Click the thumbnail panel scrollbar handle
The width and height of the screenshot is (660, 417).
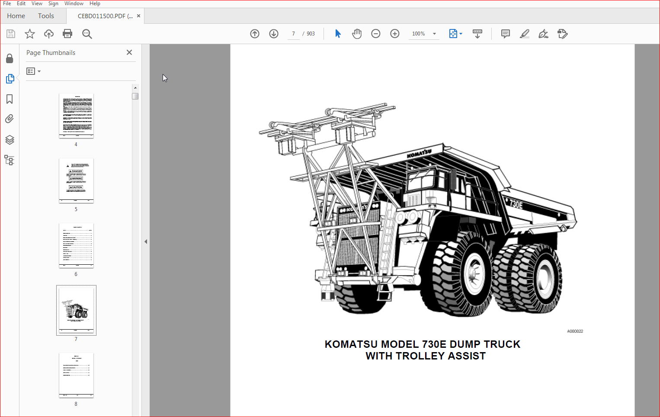coord(135,96)
